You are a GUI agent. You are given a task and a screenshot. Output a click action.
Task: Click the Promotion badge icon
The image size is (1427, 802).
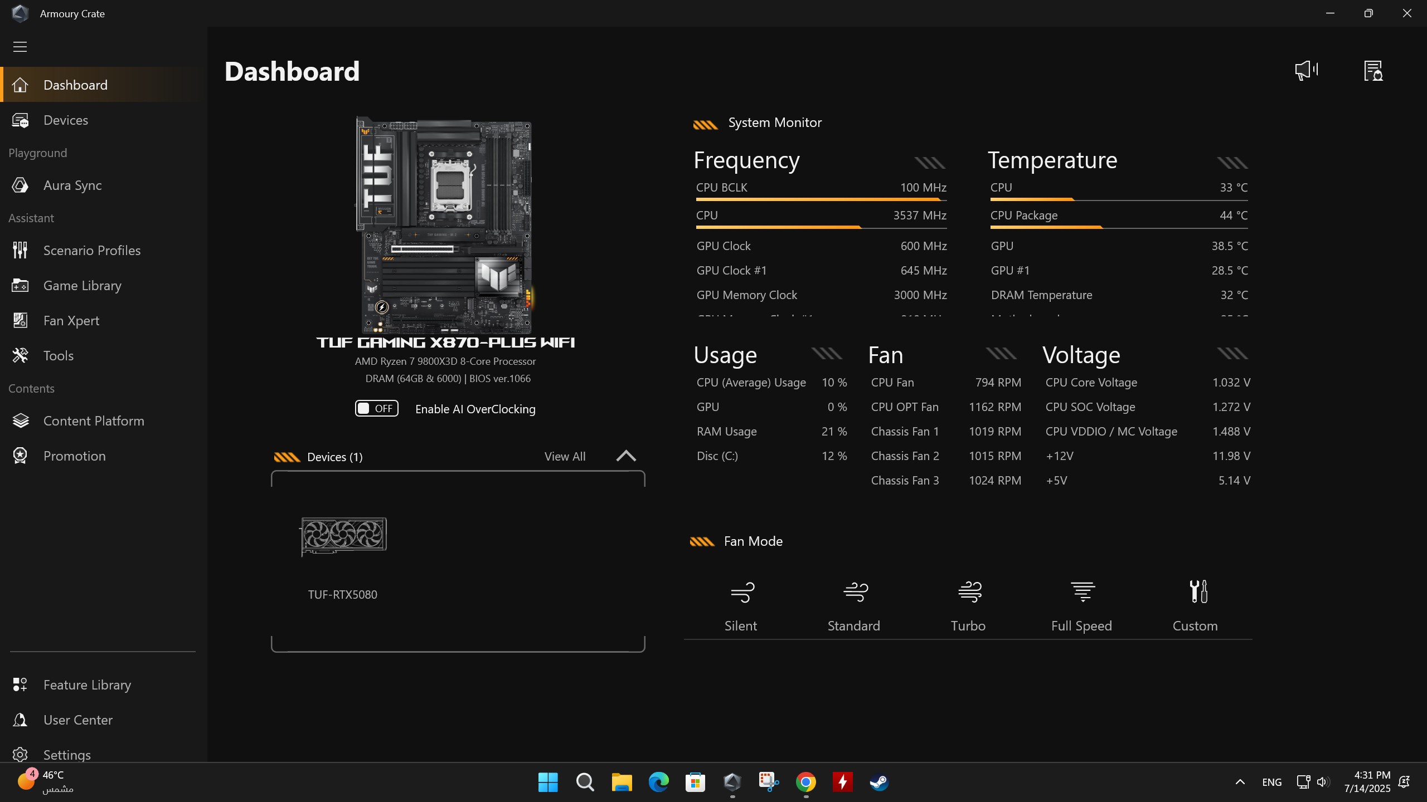coord(20,456)
